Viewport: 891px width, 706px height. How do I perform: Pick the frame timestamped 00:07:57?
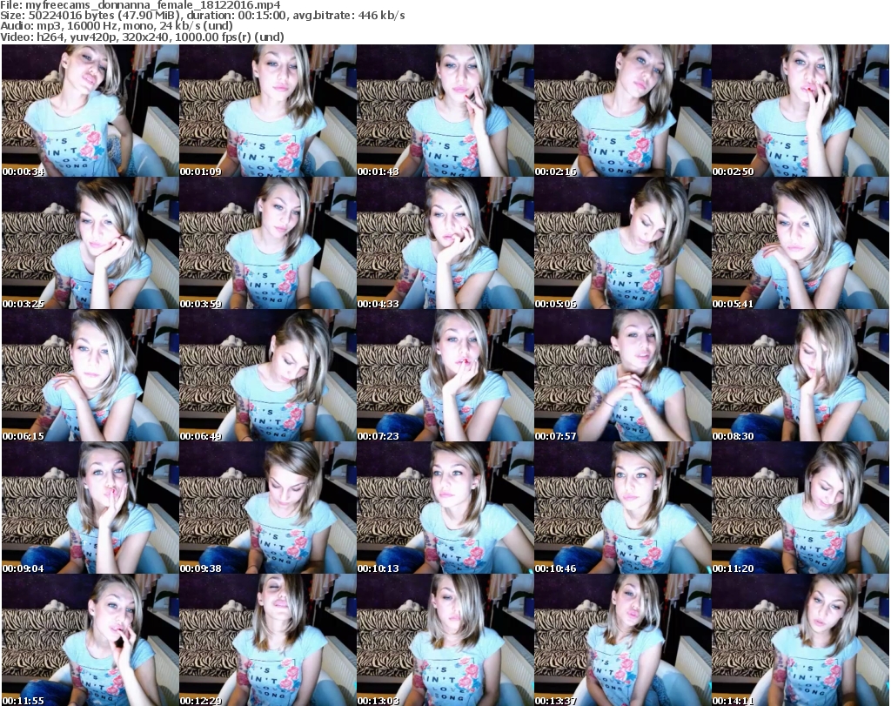[x=622, y=376]
